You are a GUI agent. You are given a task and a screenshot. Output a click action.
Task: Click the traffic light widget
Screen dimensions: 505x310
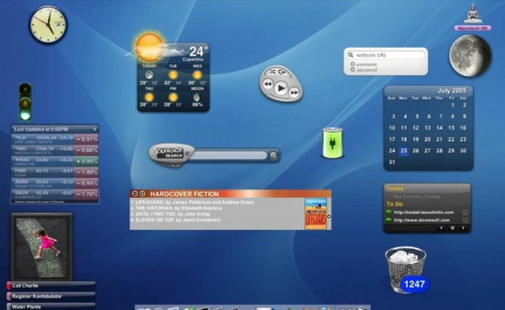[25, 102]
